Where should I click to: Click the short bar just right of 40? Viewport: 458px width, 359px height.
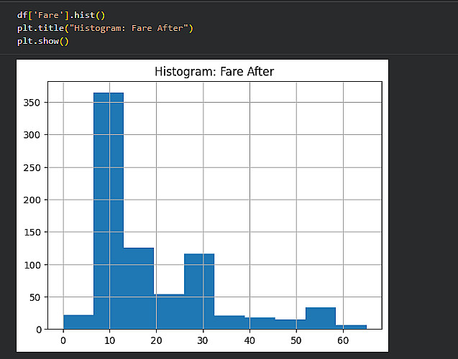260,323
